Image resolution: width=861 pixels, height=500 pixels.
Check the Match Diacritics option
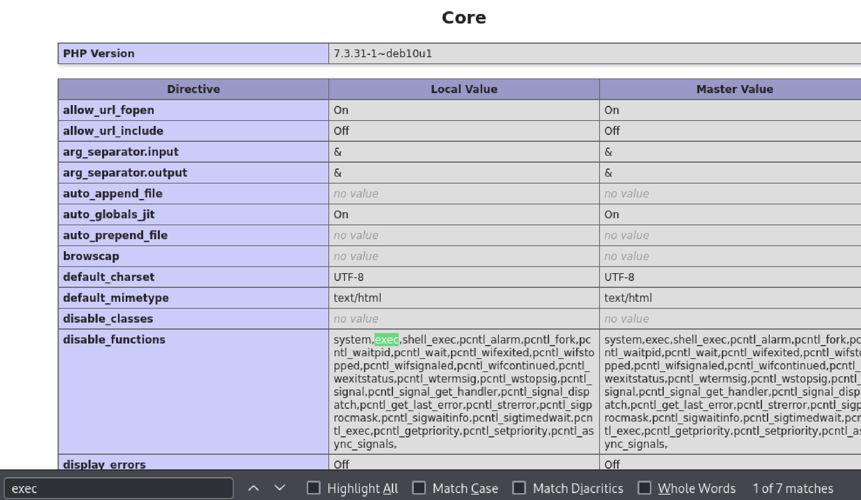[x=519, y=488]
